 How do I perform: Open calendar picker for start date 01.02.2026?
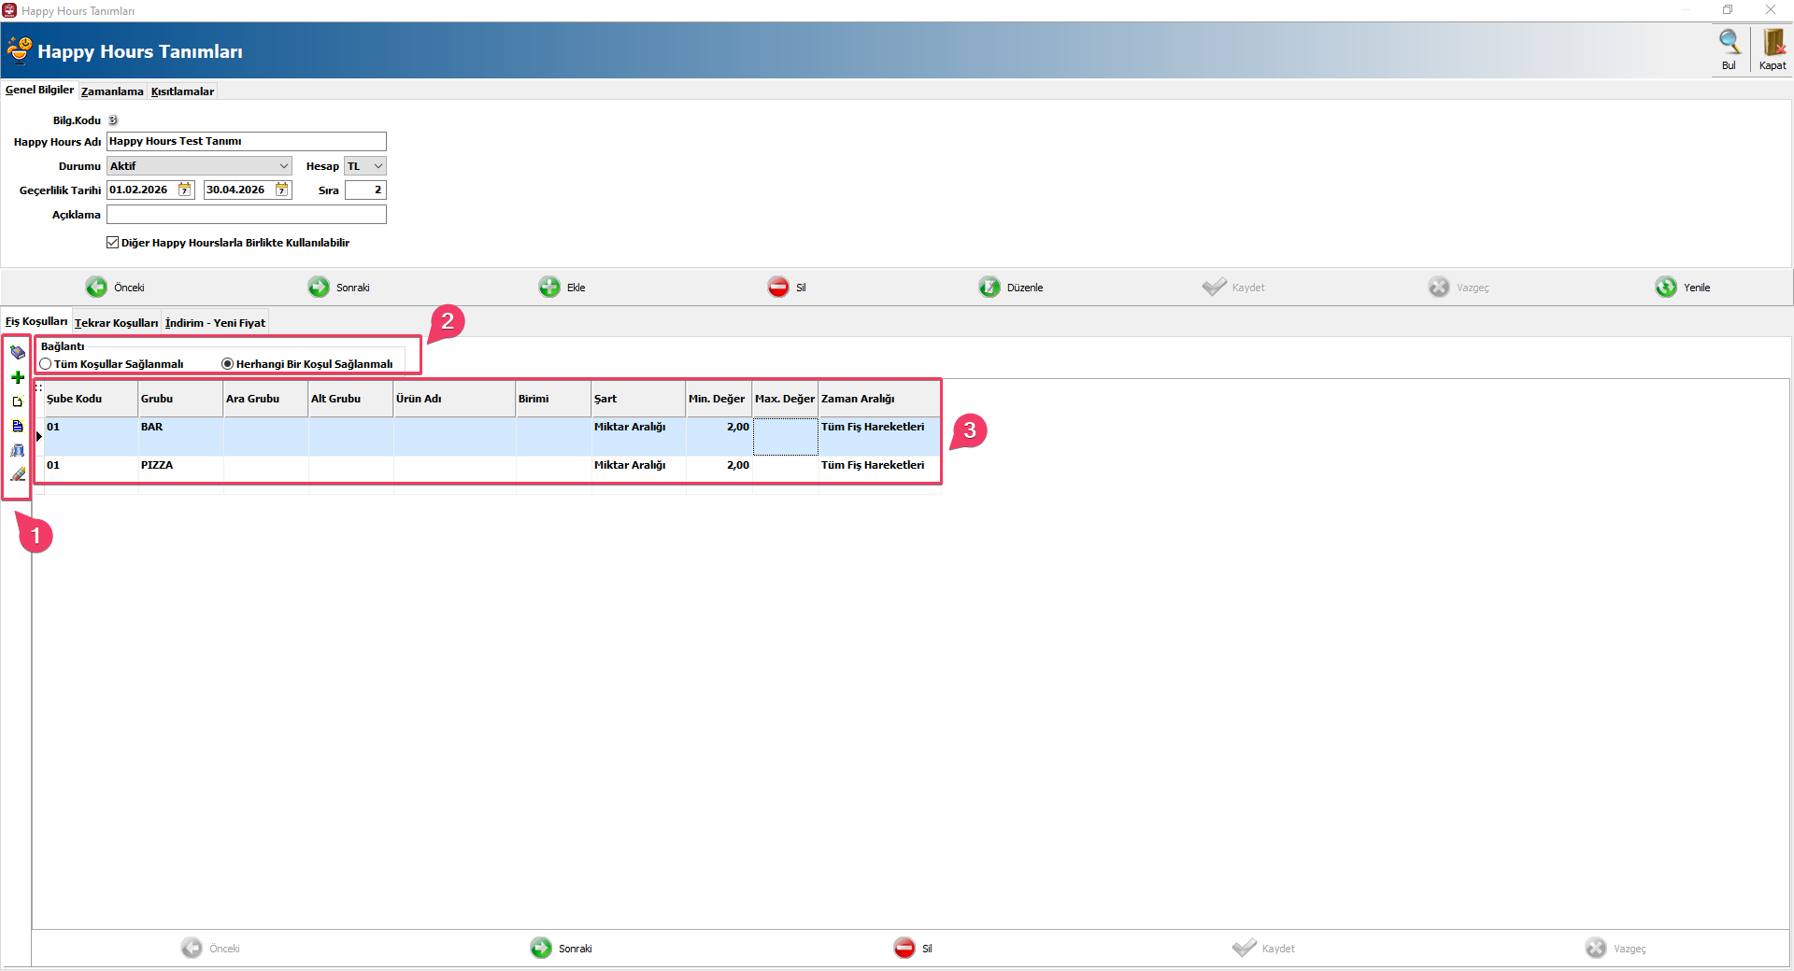pyautogui.click(x=185, y=190)
